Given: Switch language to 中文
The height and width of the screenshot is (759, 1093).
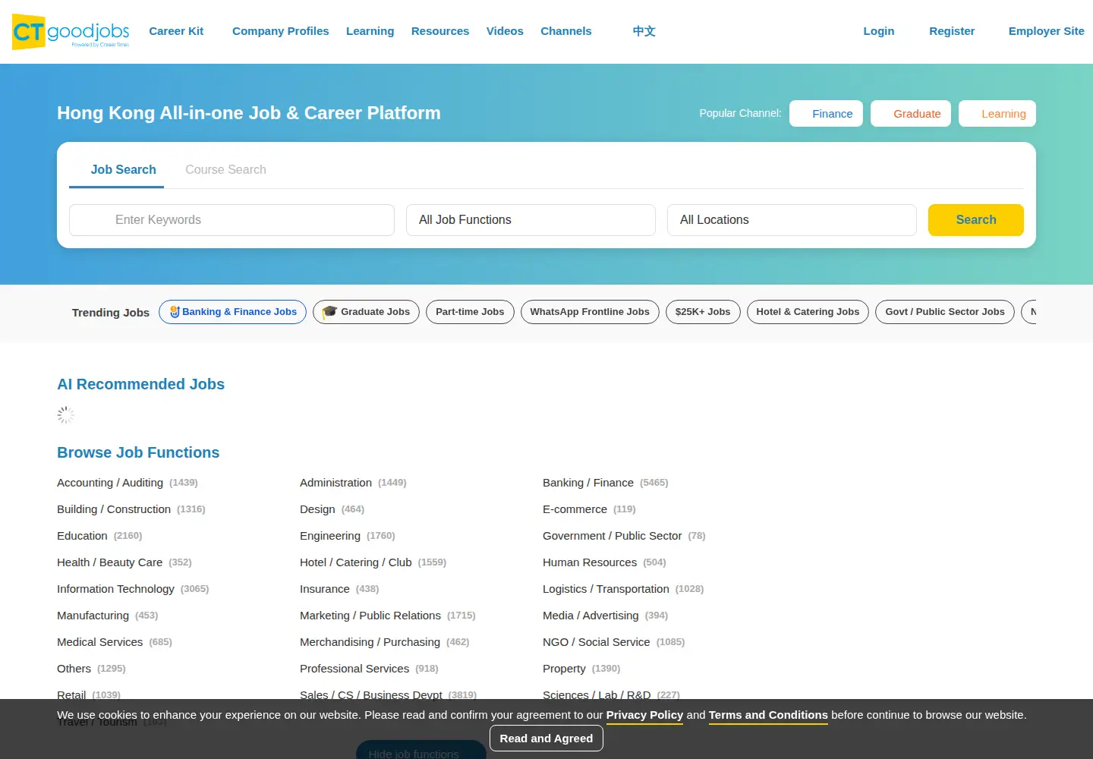Looking at the screenshot, I should click(644, 31).
